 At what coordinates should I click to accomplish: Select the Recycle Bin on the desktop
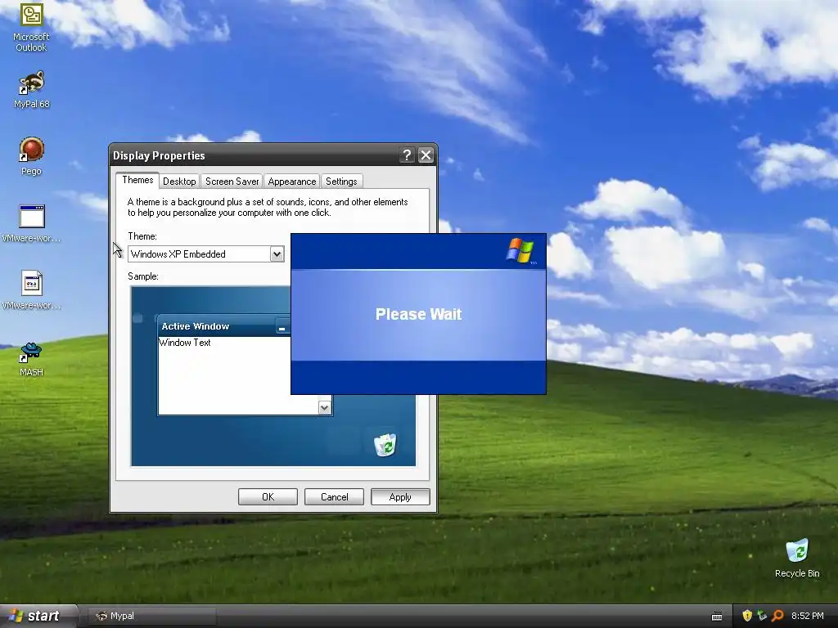click(x=797, y=558)
